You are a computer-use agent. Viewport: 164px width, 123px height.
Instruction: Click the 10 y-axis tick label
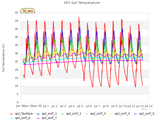[16, 86]
